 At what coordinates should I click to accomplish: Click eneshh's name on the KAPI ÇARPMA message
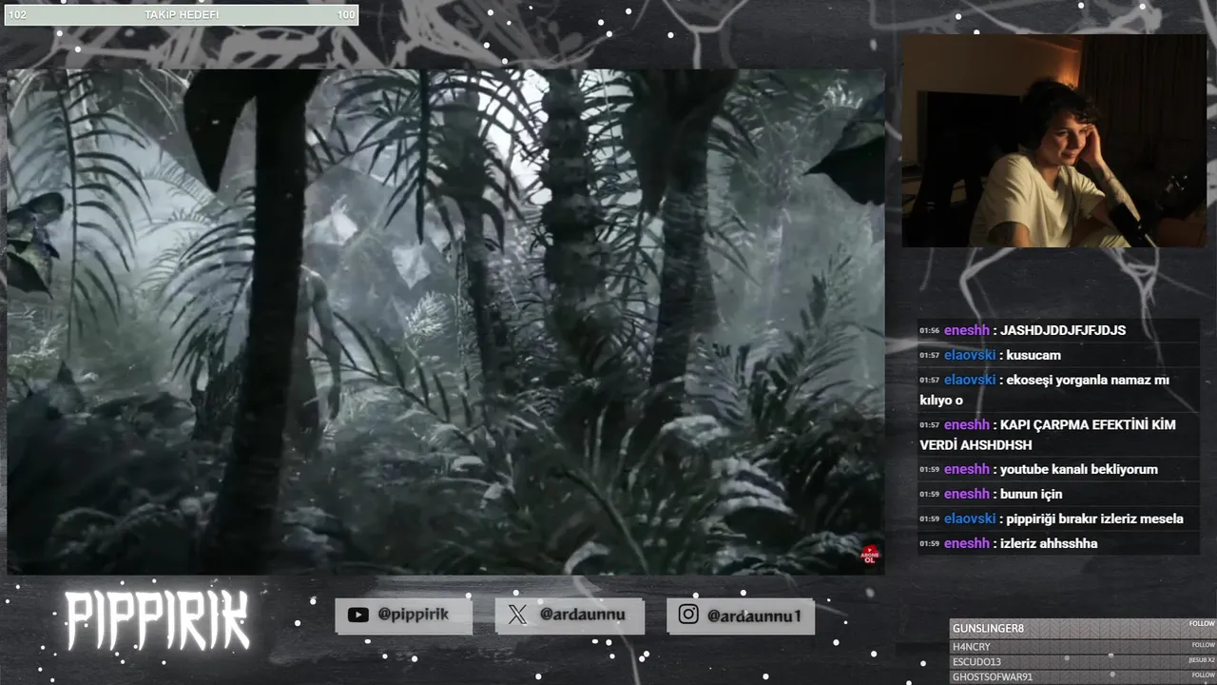click(x=967, y=424)
